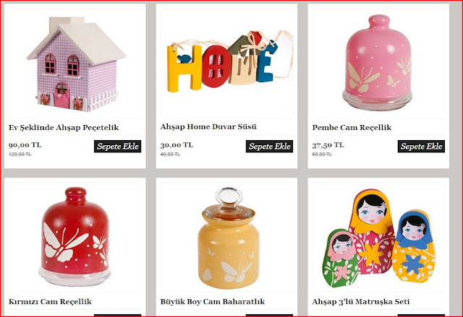Screen dimensions: 463x317
Task: Go to Ahşap 3'lü Matruşka Seti page
Action: [x=360, y=302]
